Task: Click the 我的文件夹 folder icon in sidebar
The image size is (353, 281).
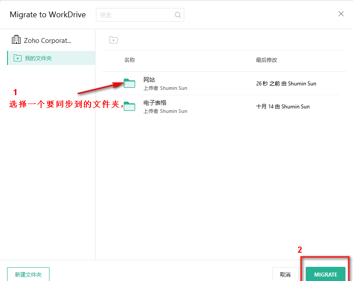Action: [x=18, y=58]
